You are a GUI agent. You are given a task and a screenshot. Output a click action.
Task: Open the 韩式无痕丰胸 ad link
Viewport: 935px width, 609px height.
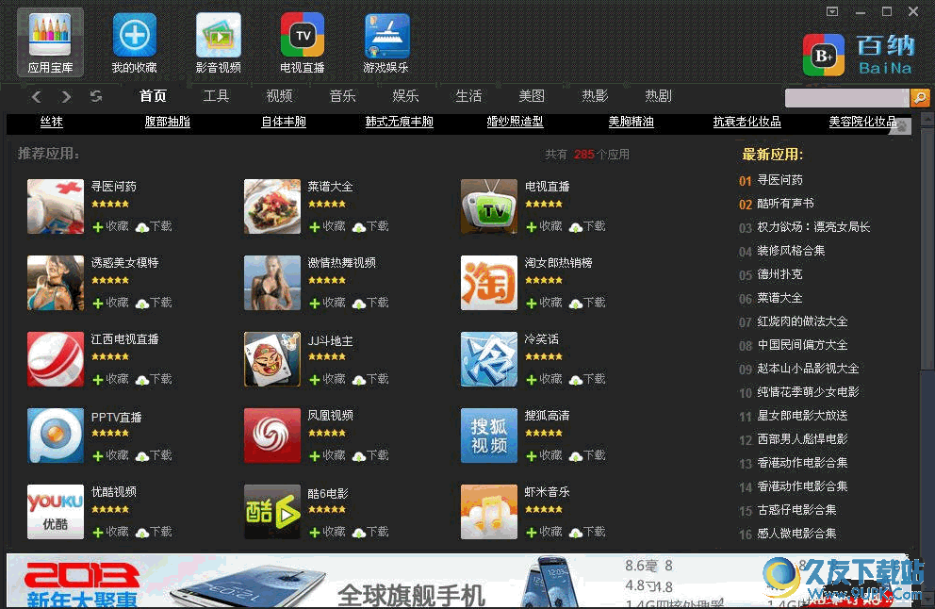pos(400,122)
